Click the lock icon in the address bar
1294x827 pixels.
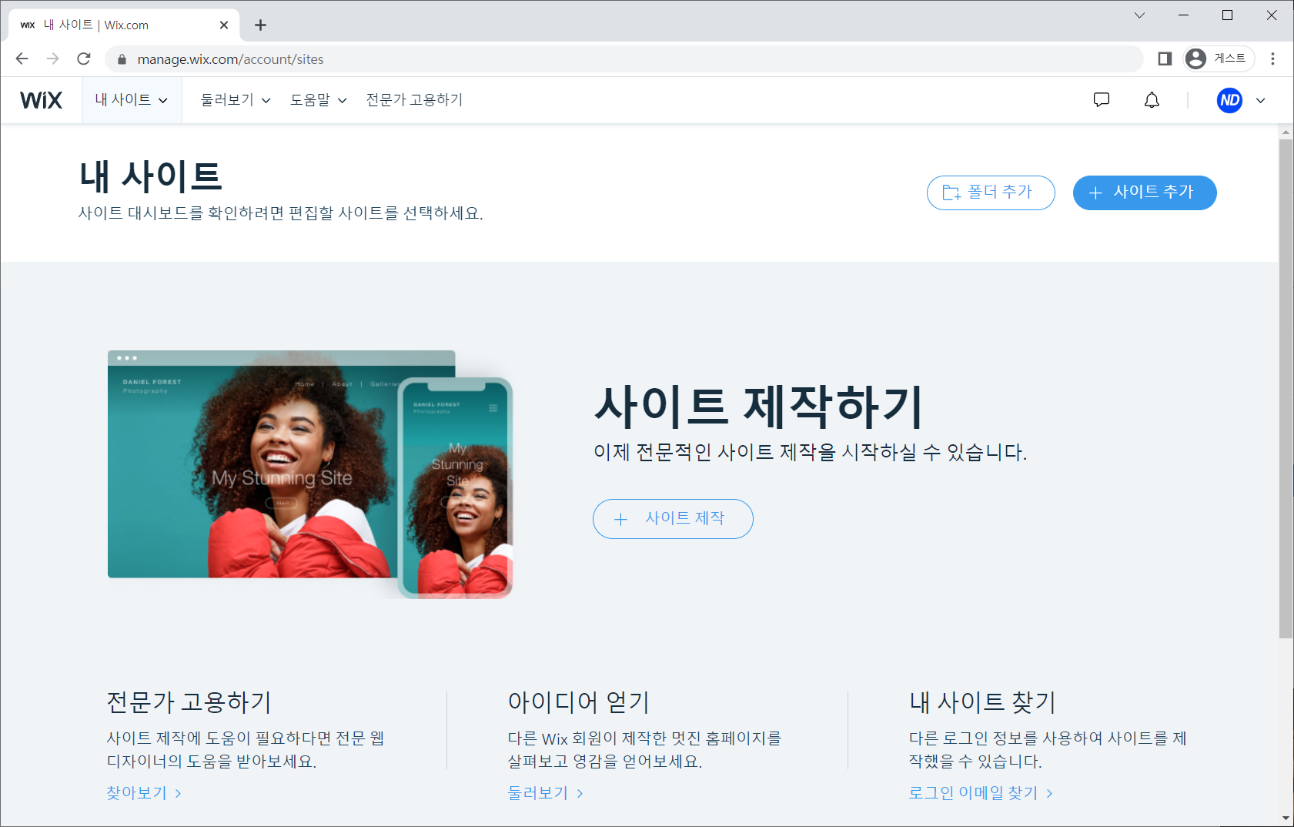pos(122,59)
